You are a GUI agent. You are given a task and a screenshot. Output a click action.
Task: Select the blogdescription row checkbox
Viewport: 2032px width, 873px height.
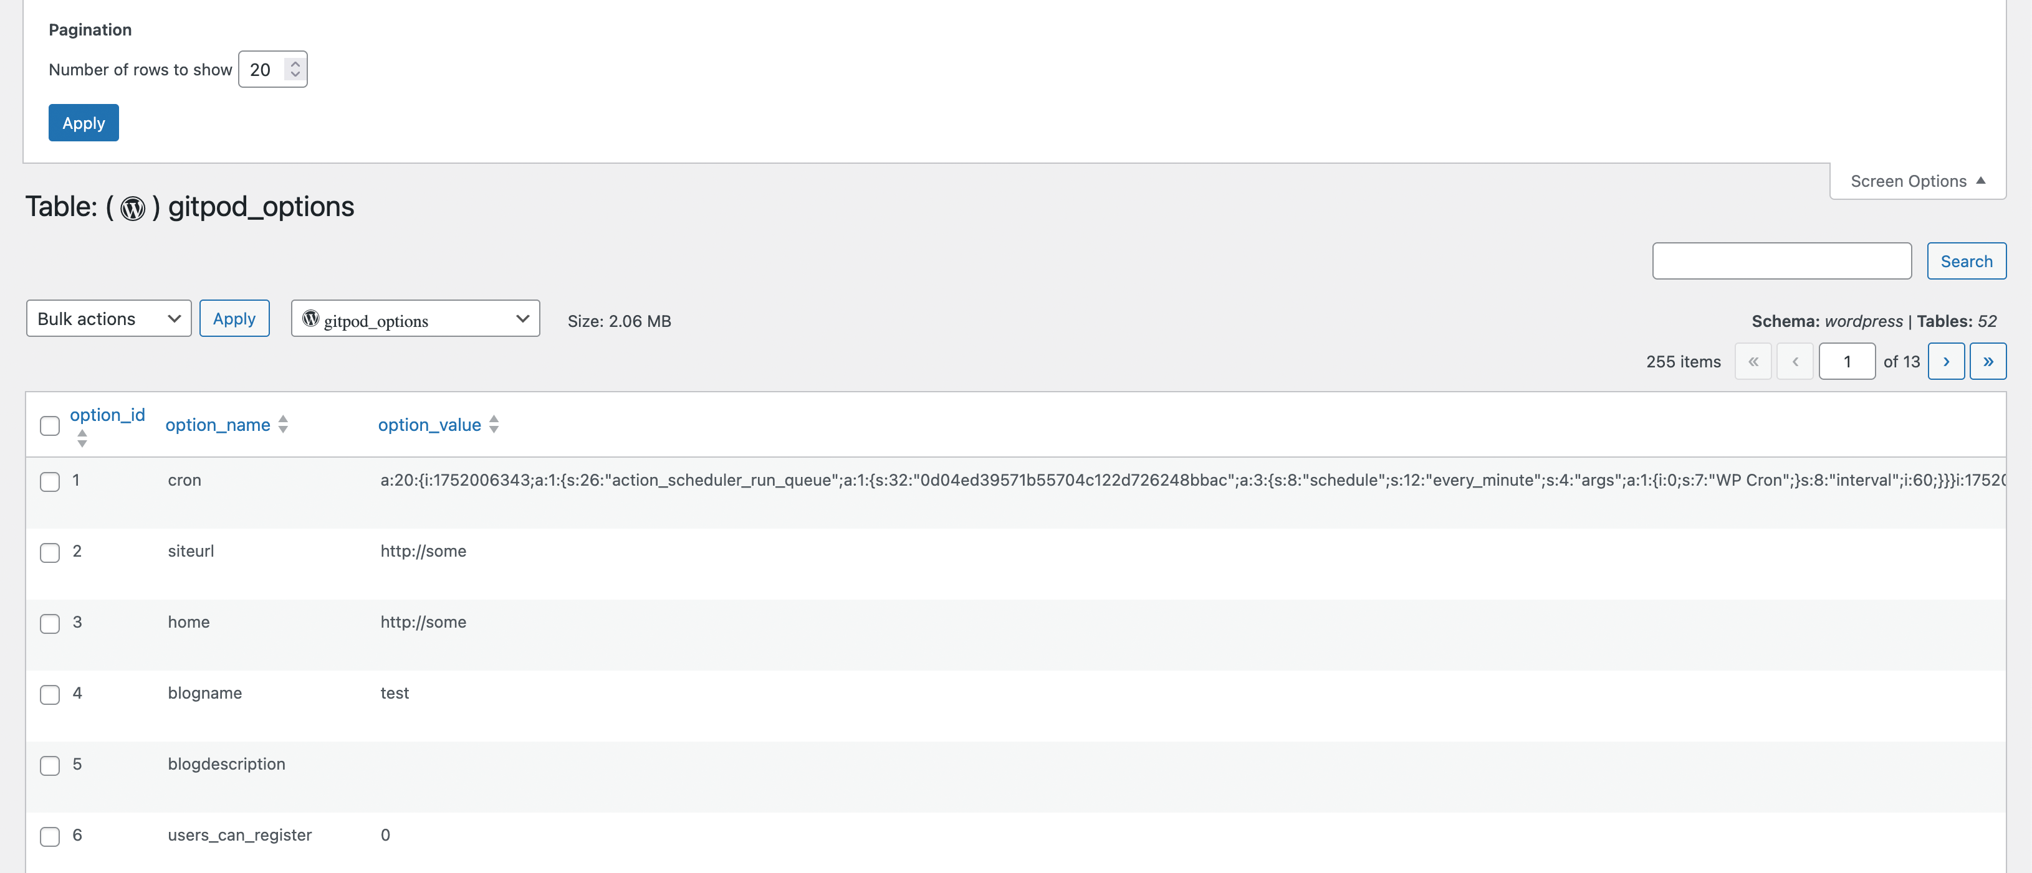click(x=50, y=765)
